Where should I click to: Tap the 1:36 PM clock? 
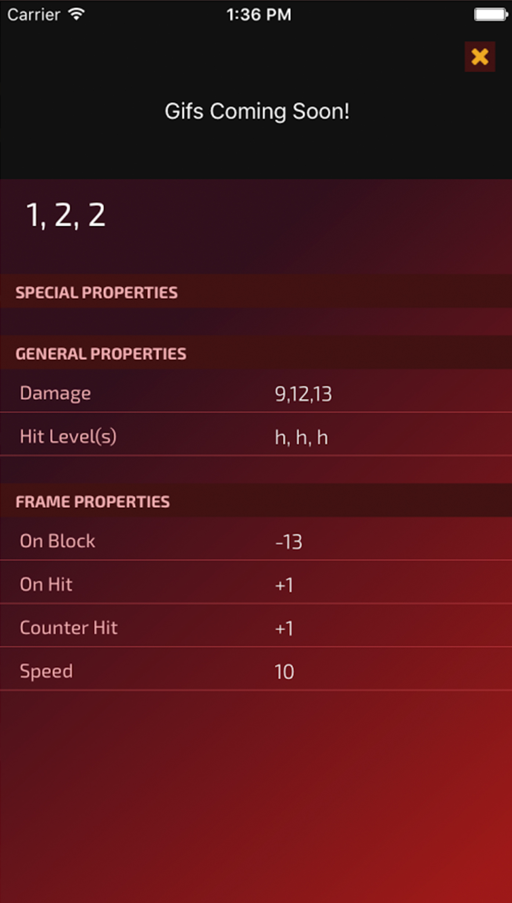(x=259, y=15)
